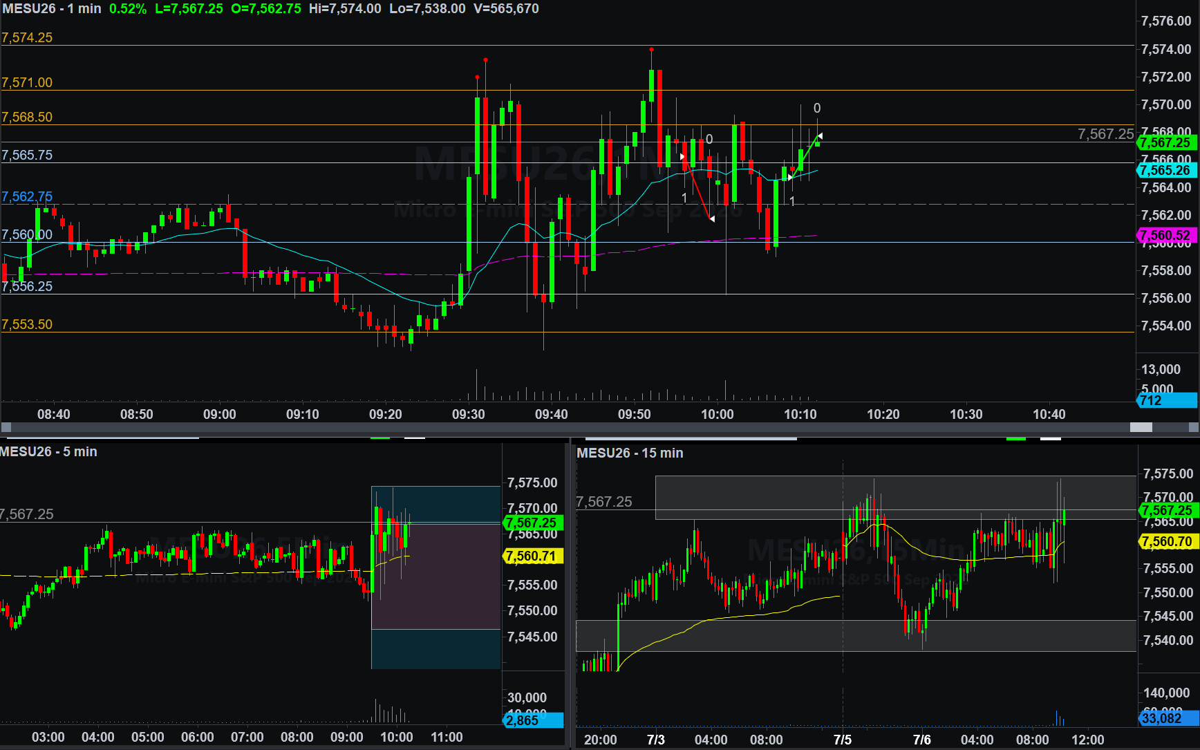Click the MESU26 - 5 min chart title

pyautogui.click(x=48, y=452)
